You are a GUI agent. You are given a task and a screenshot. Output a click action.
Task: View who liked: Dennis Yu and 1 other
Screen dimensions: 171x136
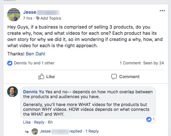click(x=34, y=63)
